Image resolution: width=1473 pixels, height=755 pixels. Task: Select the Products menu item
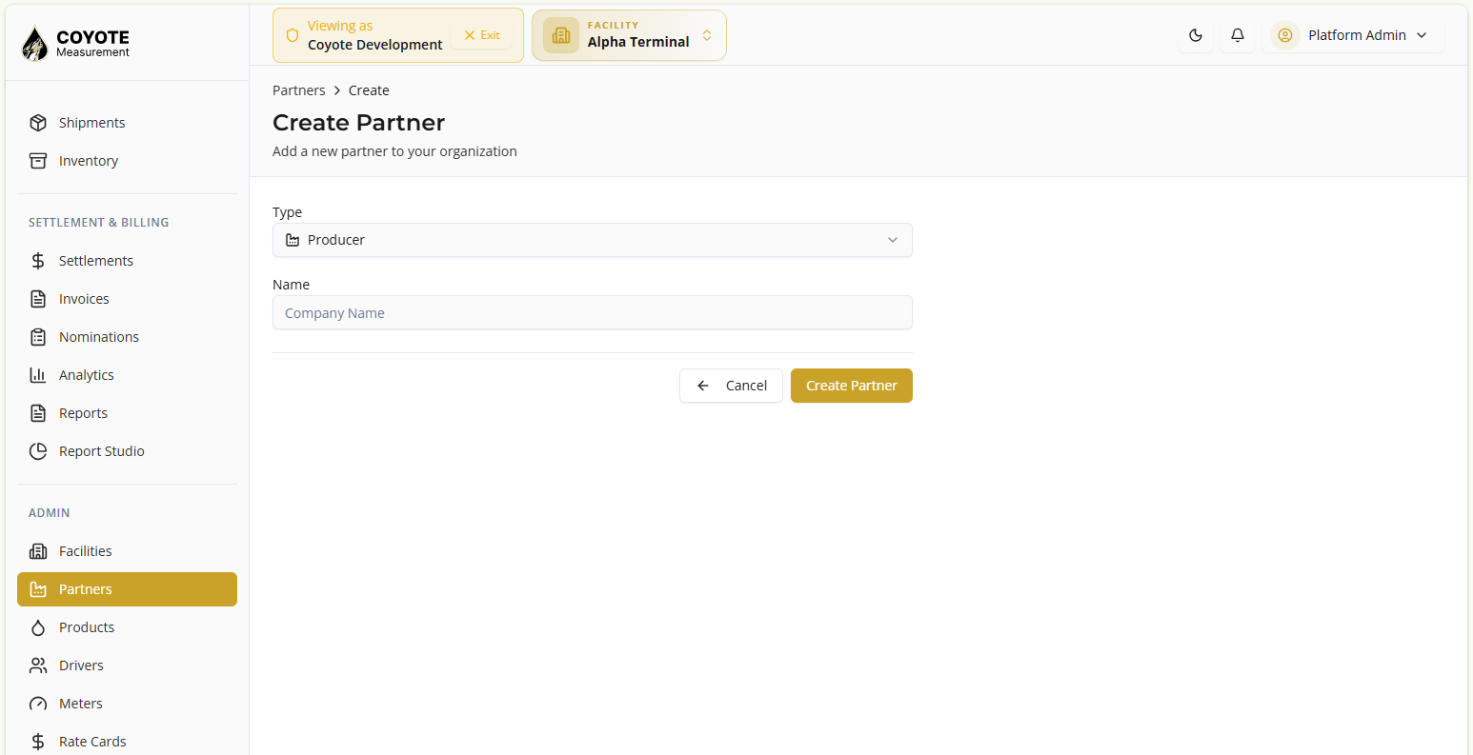127,627
